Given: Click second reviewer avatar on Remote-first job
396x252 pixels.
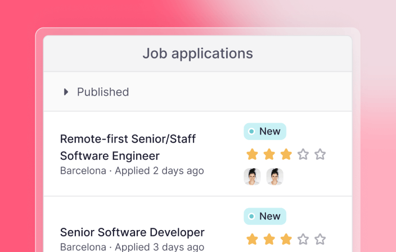Looking at the screenshot, I should click(274, 177).
